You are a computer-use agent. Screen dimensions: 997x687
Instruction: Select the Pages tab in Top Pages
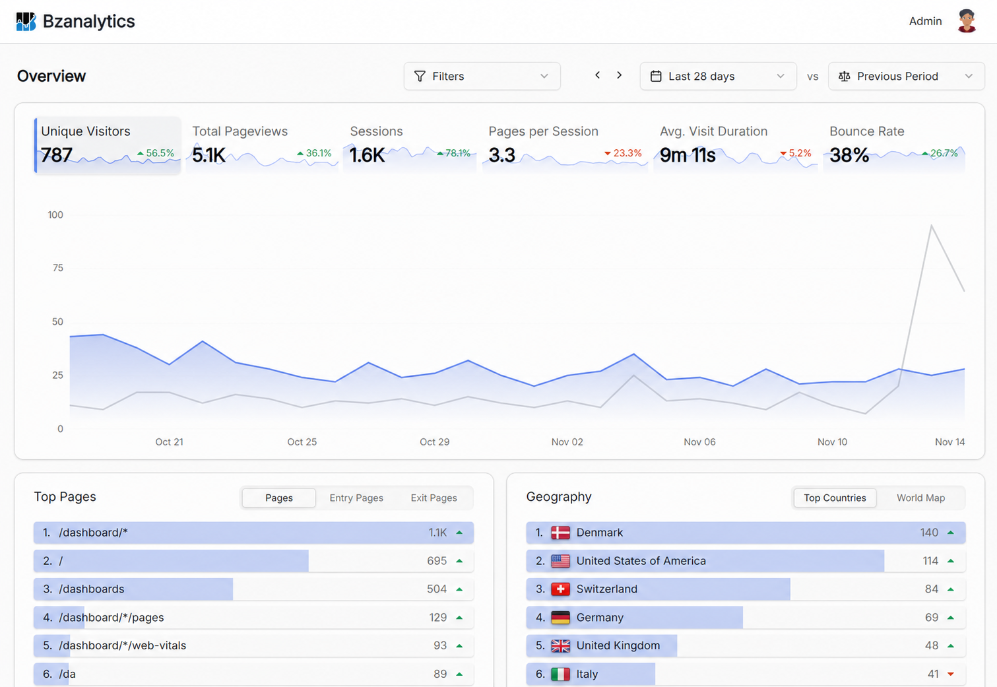click(x=279, y=498)
